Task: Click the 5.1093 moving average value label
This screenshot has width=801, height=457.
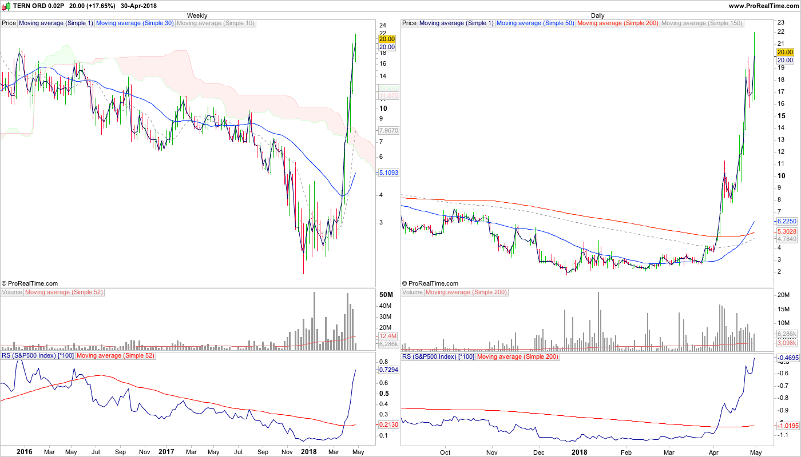Action: click(388, 172)
